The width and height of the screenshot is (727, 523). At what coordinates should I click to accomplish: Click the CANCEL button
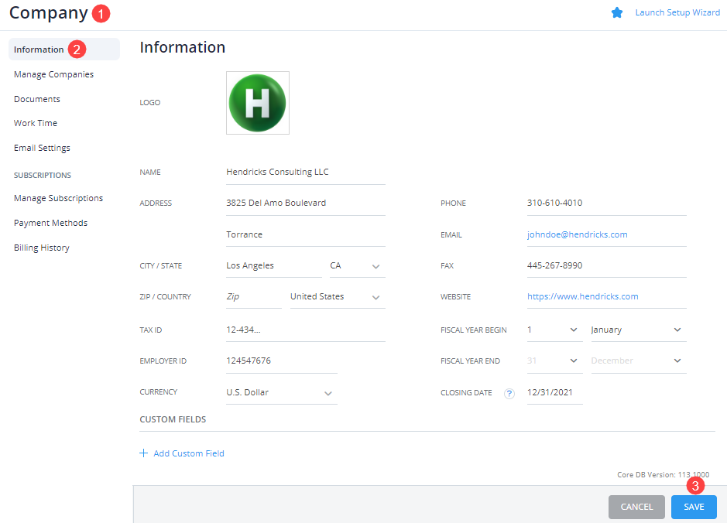click(636, 507)
